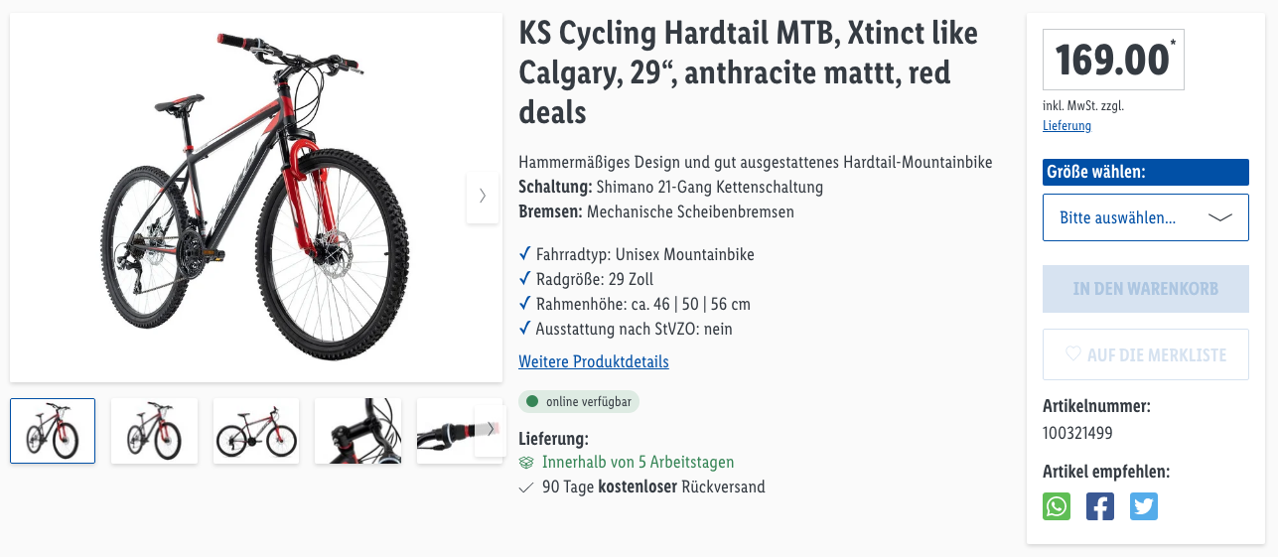
Task: Open the handlebar stem close-up thumbnail
Action: [x=357, y=431]
